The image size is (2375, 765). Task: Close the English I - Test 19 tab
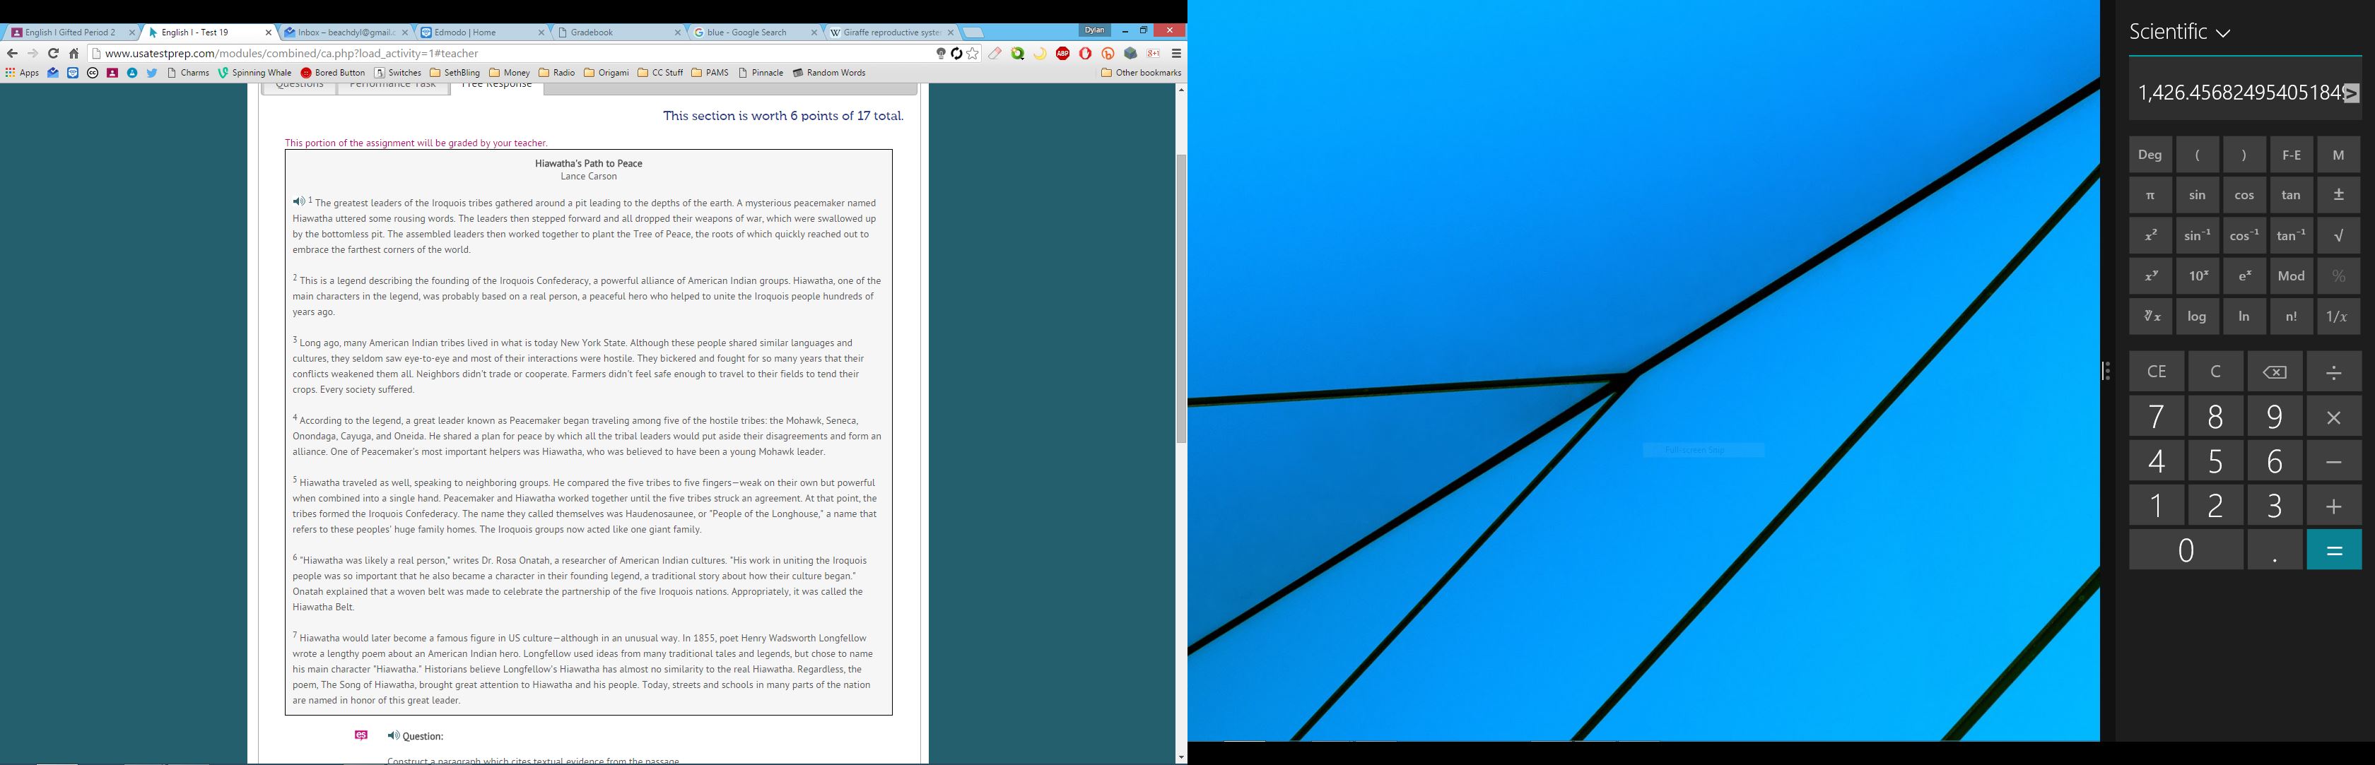pyautogui.click(x=269, y=32)
